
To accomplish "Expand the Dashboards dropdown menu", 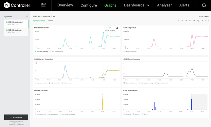I will pyautogui.click(x=137, y=5).
